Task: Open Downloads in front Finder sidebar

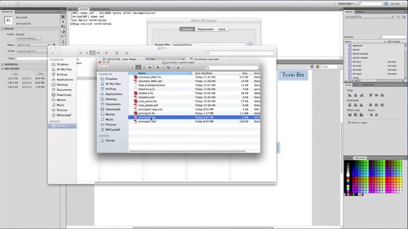Action: [113, 109]
